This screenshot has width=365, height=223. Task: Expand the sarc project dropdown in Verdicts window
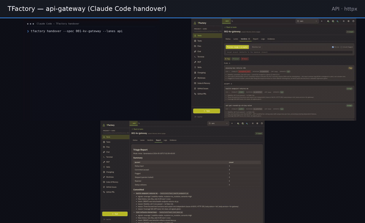[307, 21]
